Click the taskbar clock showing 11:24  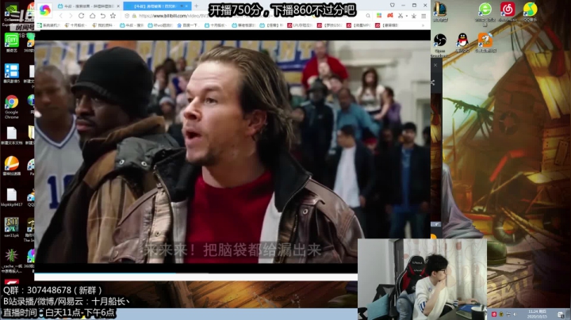tap(537, 314)
